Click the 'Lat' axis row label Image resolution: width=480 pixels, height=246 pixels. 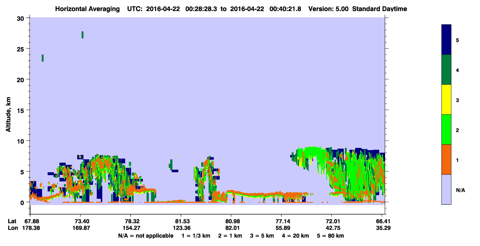12,221
